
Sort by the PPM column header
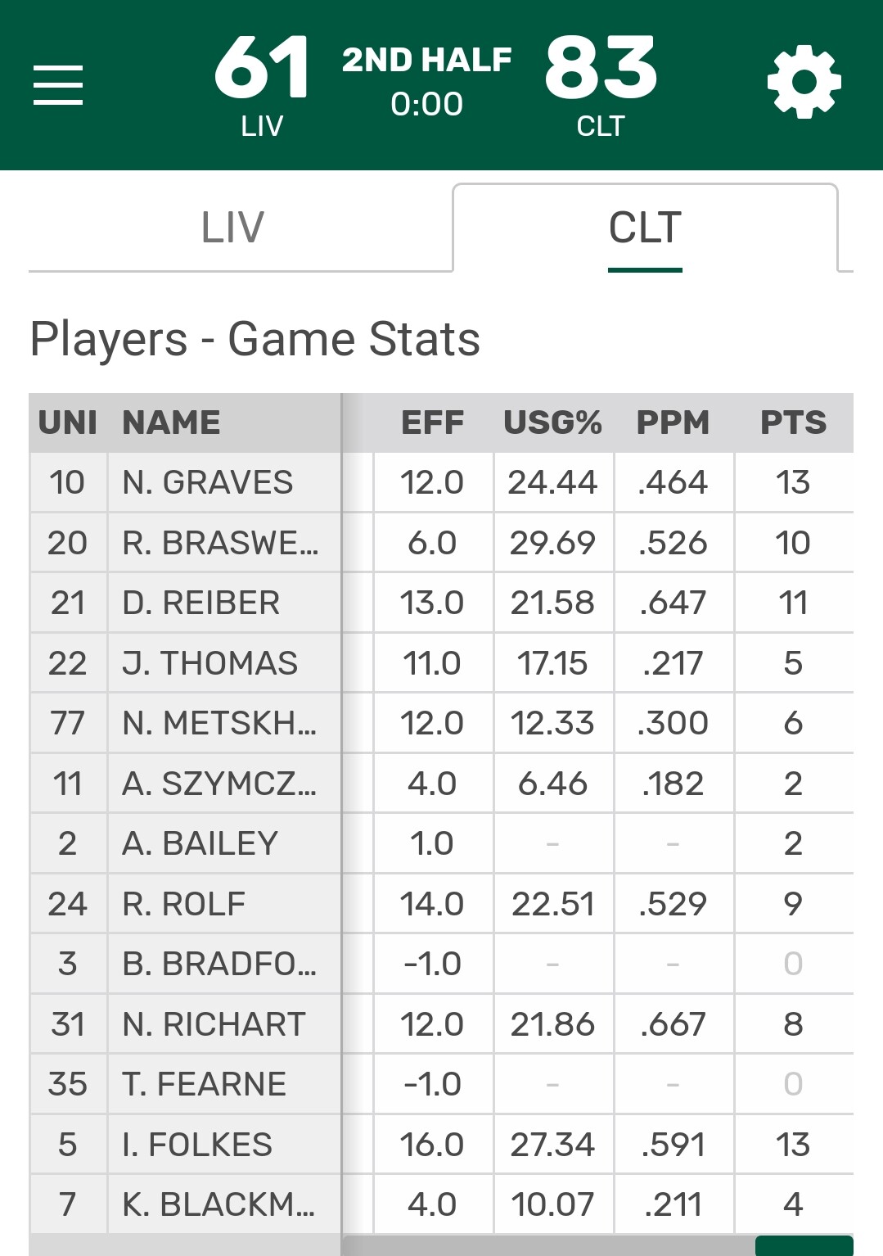[x=673, y=422]
